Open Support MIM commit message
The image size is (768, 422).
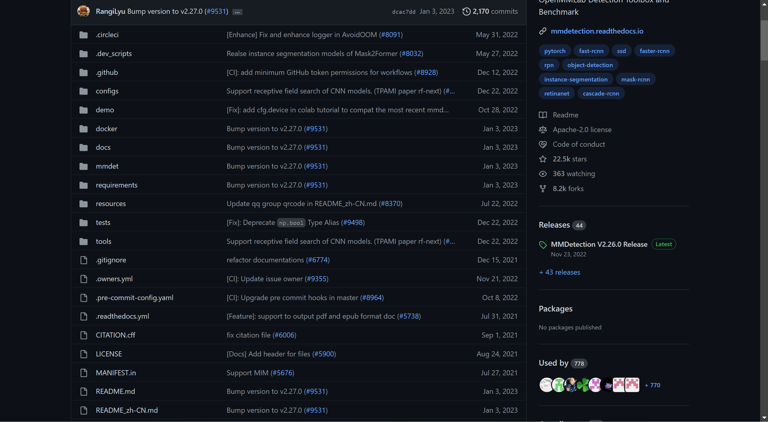[x=247, y=373]
